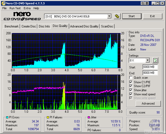Screen dimensions: 166x134
Task: Uncheck Show C1/PIE option
Action: [x=131, y=82]
